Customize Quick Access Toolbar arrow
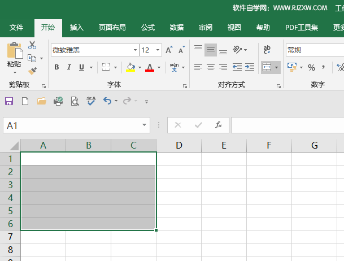Screen dimensions: 344x261 pos(146,101)
